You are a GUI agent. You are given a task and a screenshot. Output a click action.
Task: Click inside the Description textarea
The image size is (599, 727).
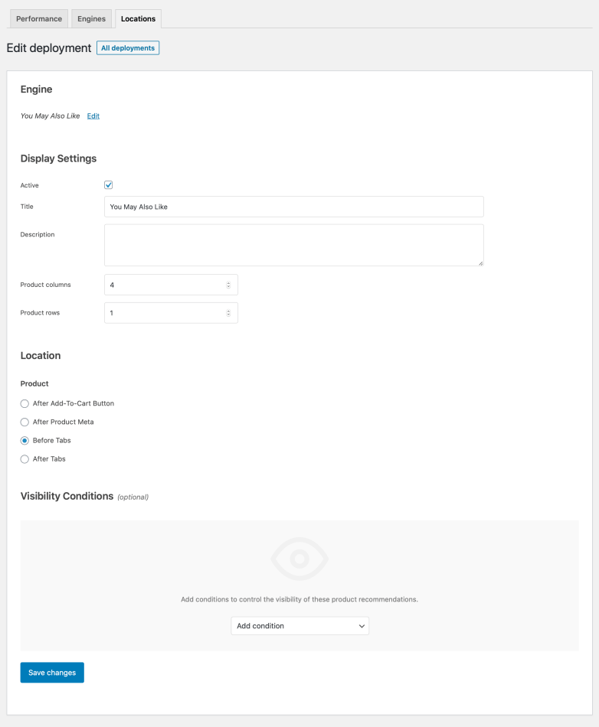tap(293, 245)
